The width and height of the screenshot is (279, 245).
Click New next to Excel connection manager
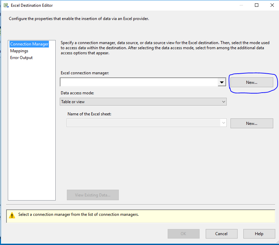point(252,82)
